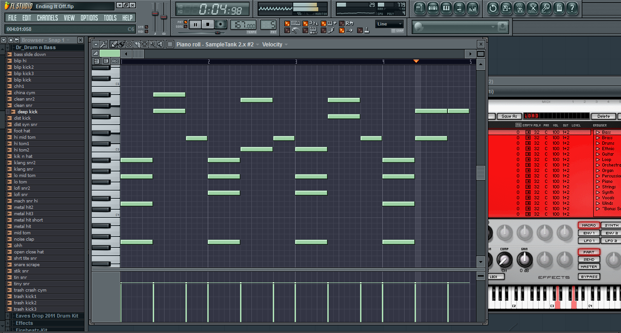
Task: Click the help question mark icon
Action: tap(572, 8)
